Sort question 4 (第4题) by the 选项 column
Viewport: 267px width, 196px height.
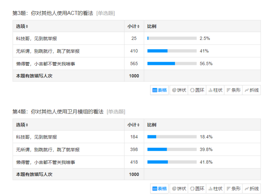(x=22, y=125)
